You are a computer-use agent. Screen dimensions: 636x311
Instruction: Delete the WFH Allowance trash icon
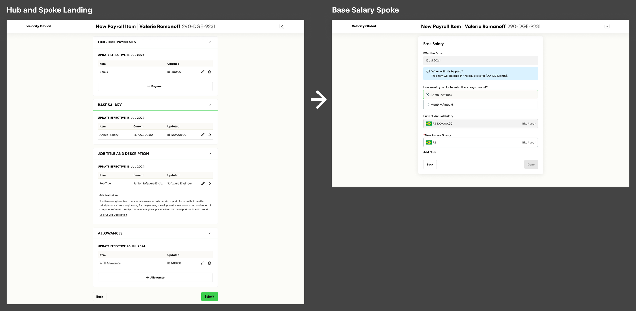tap(209, 263)
